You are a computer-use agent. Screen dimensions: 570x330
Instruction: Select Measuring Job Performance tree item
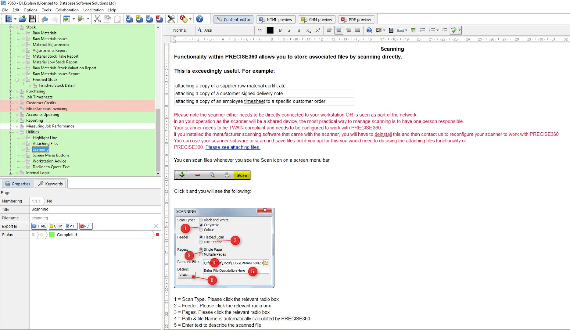pos(50,126)
